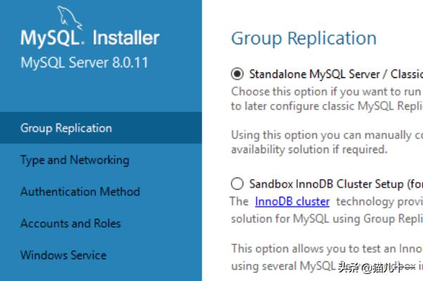Jump to Accounts and Roles step
The image size is (423, 281).
coord(70,223)
